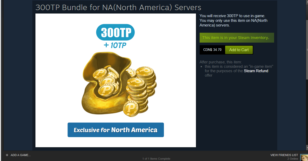Image resolution: width=308 pixels, height=161 pixels.
Task: Click the plus icon beside Add a Game
Action: 7,155
